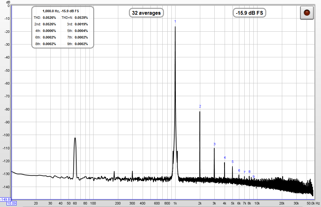The height and width of the screenshot is (207, 321).
Task: Click the -149.8 vertical axis limit box
Action: click(x=5, y=199)
